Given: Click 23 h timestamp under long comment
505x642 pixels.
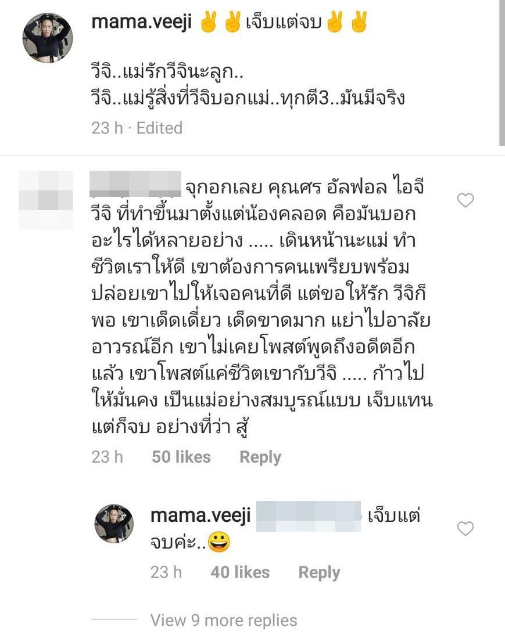Looking at the screenshot, I should 108,456.
